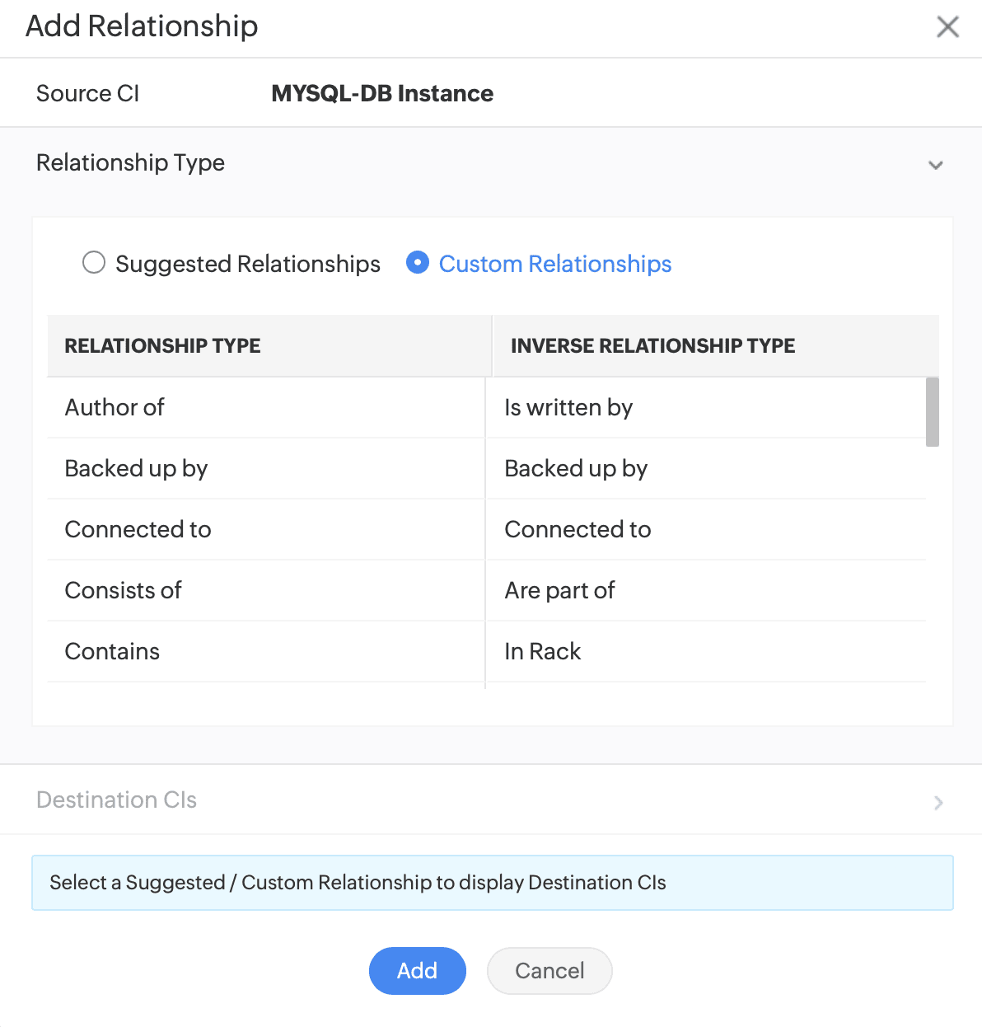This screenshot has height=1027, width=982.
Task: Pick the 'Backed up by' relationship type
Action: click(136, 468)
